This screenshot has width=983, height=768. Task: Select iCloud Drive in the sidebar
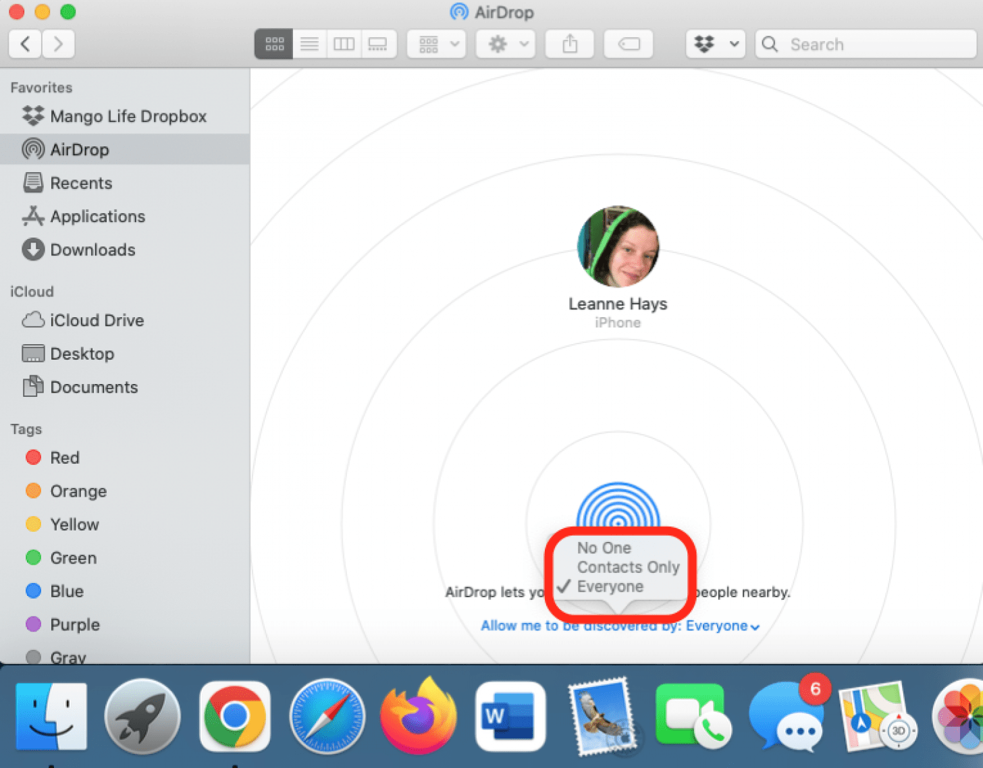pos(97,321)
